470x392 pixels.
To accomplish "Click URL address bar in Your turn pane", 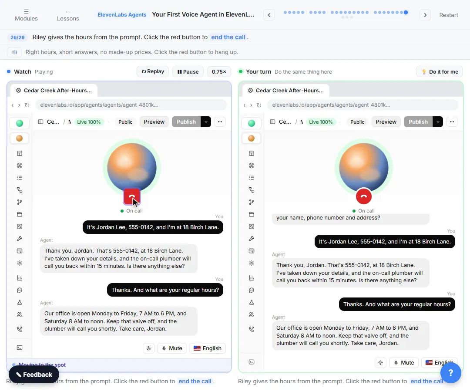I will tap(363, 105).
